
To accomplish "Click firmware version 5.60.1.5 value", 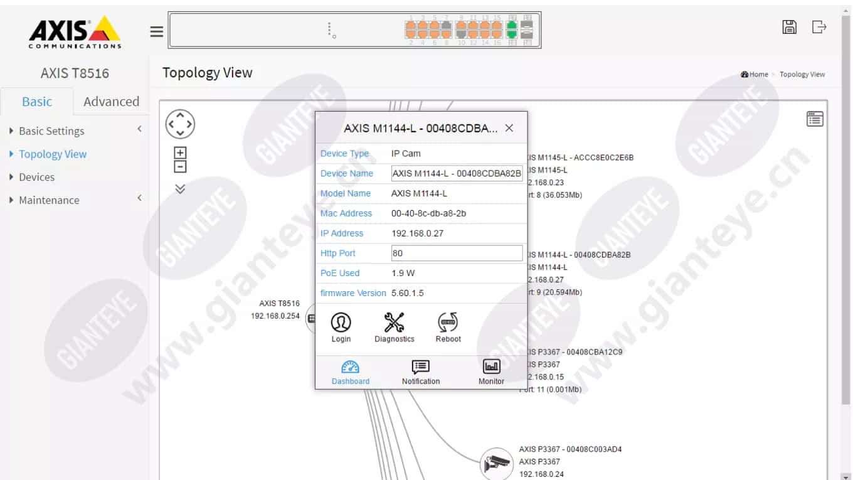I will point(408,293).
